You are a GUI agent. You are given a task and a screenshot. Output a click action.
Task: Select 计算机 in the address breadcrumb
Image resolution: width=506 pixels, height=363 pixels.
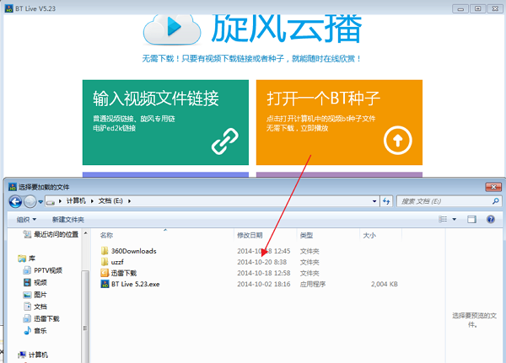coord(76,201)
